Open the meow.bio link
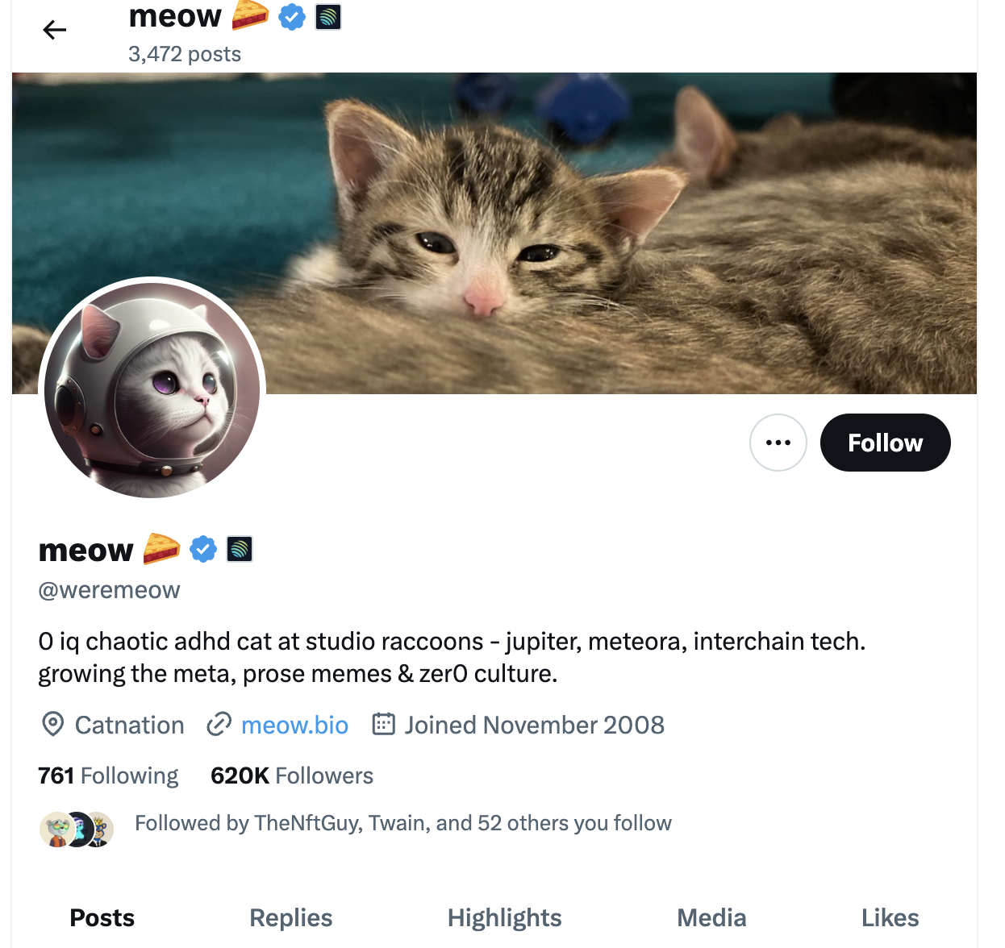 [x=294, y=725]
